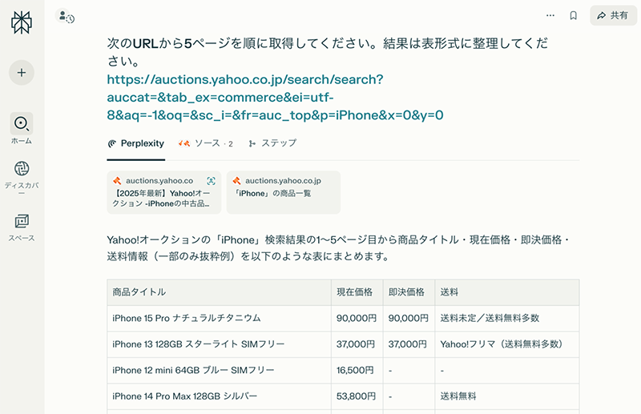Viewport: 641px width, 414px height.
Task: Select the Perplexity answer tab
Action: tap(135, 143)
